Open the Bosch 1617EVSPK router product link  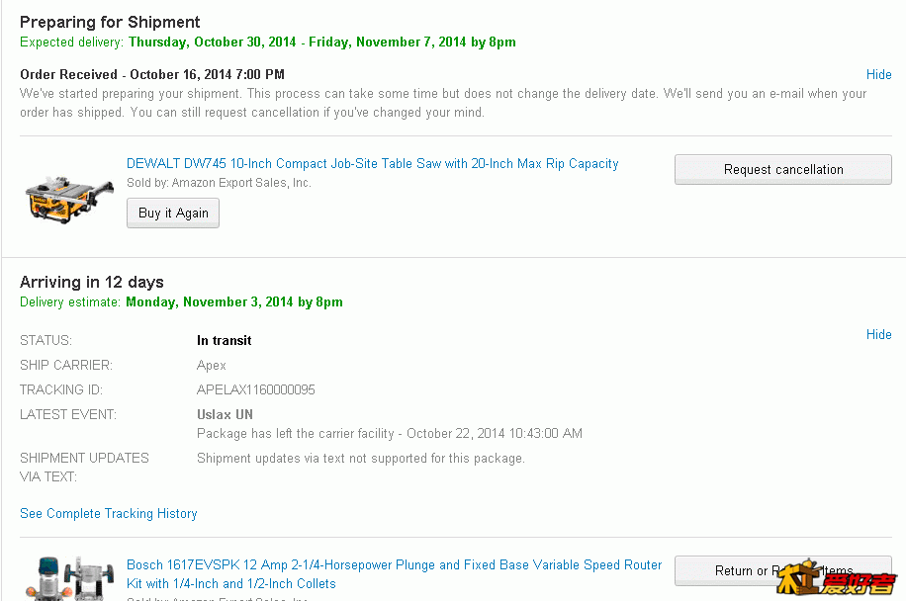(394, 574)
